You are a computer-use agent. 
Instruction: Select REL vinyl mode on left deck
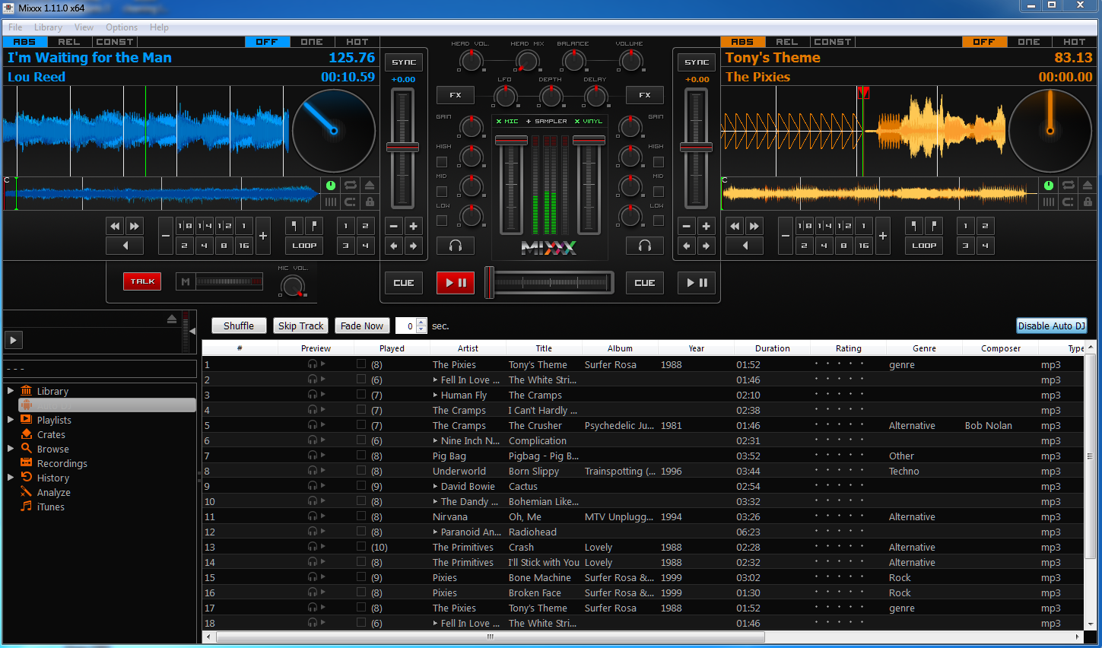click(x=69, y=42)
